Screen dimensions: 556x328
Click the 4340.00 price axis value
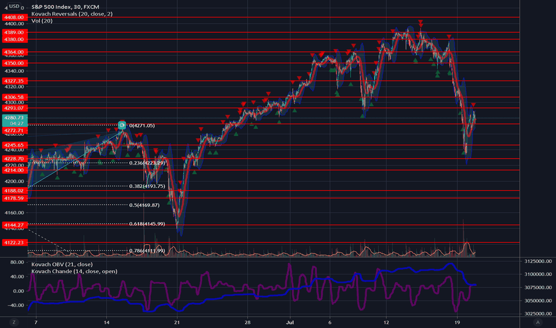tap(14, 71)
